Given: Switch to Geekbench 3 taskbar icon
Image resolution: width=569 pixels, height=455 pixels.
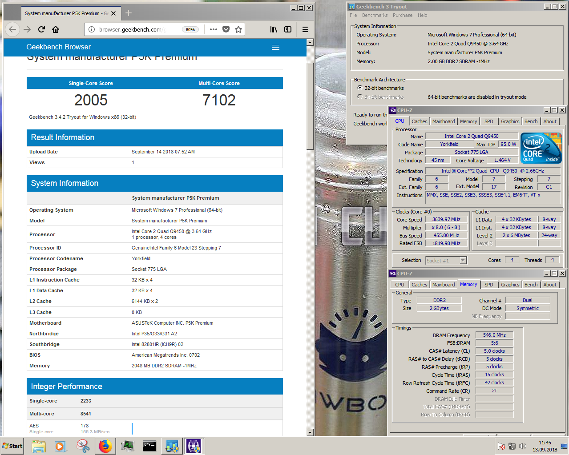Looking at the screenshot, I should 172,446.
